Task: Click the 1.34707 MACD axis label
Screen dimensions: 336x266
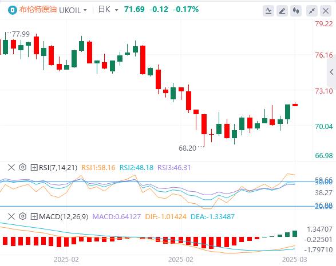Action: 320,229
